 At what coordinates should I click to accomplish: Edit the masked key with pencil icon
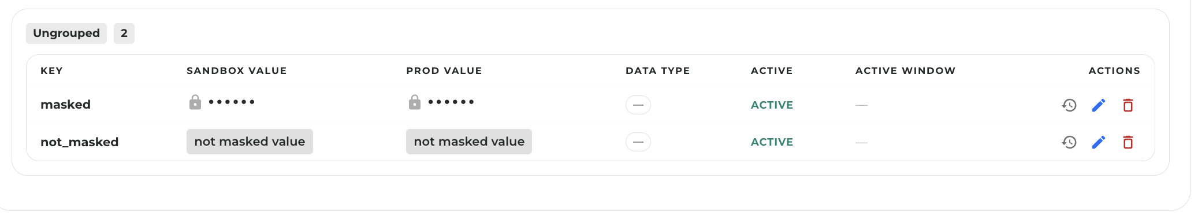coord(1099,105)
